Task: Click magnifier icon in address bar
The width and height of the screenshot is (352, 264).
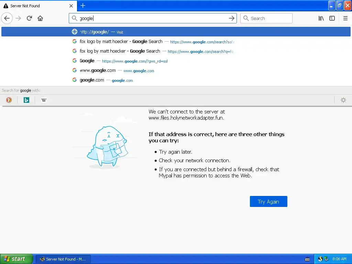Action: click(x=75, y=18)
